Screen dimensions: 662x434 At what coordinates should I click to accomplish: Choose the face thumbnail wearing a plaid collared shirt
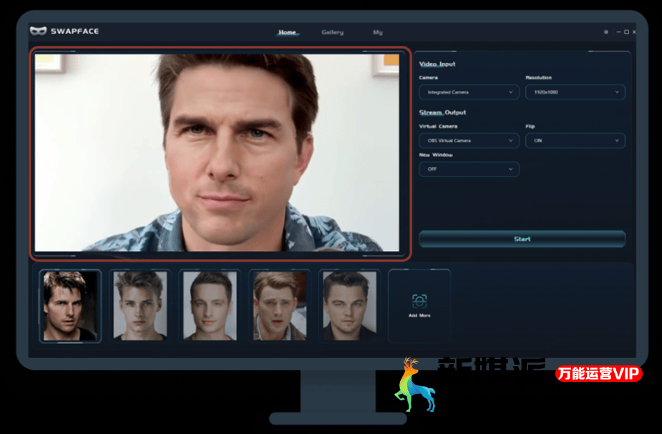pyautogui.click(x=280, y=306)
